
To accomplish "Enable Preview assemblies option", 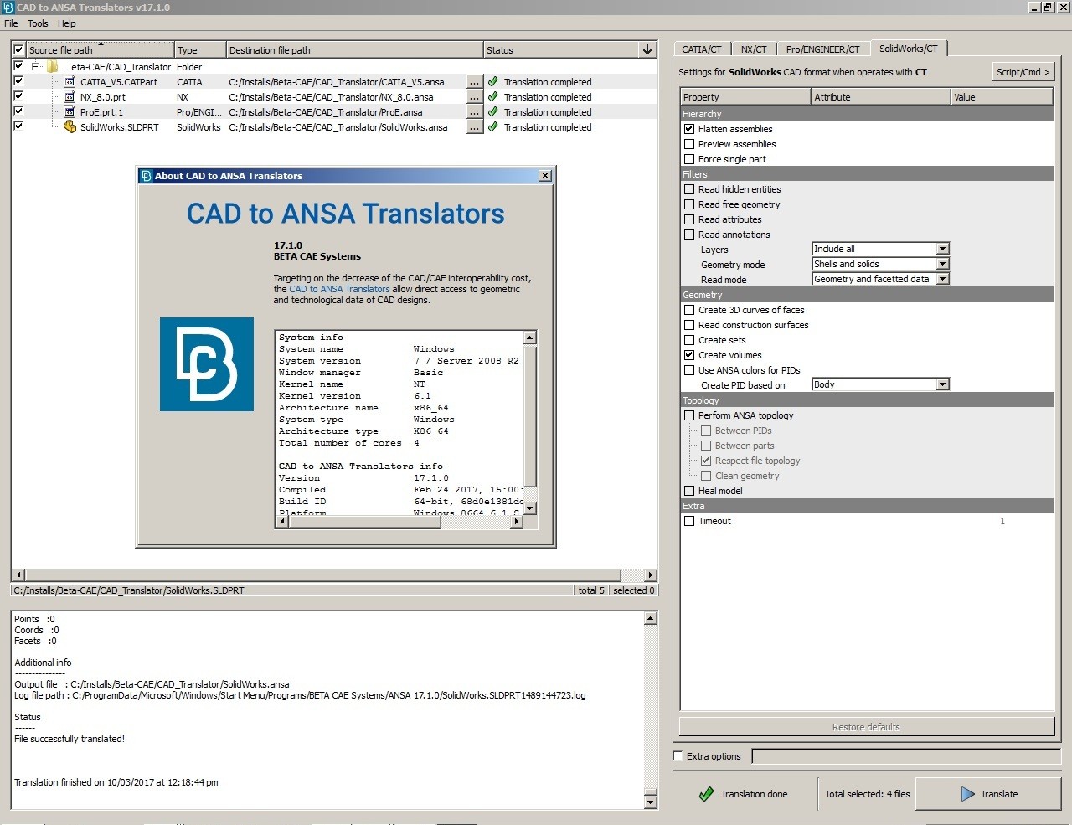I will [x=689, y=144].
